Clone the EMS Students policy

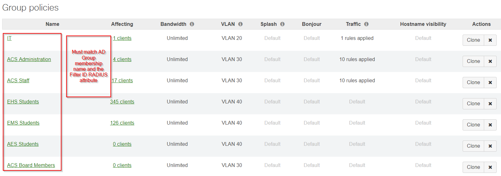point(473,125)
